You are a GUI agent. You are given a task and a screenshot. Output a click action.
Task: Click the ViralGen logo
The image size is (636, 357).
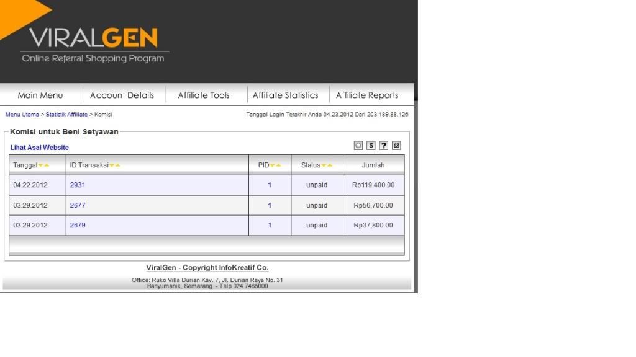(x=94, y=45)
